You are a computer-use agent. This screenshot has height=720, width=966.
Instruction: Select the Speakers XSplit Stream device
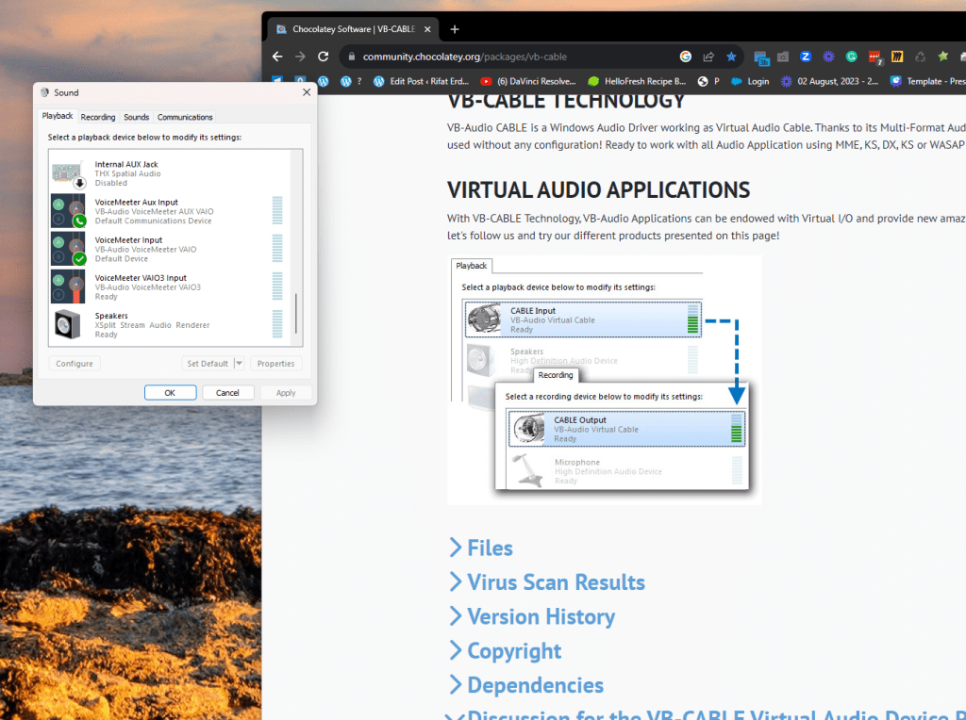pos(170,325)
